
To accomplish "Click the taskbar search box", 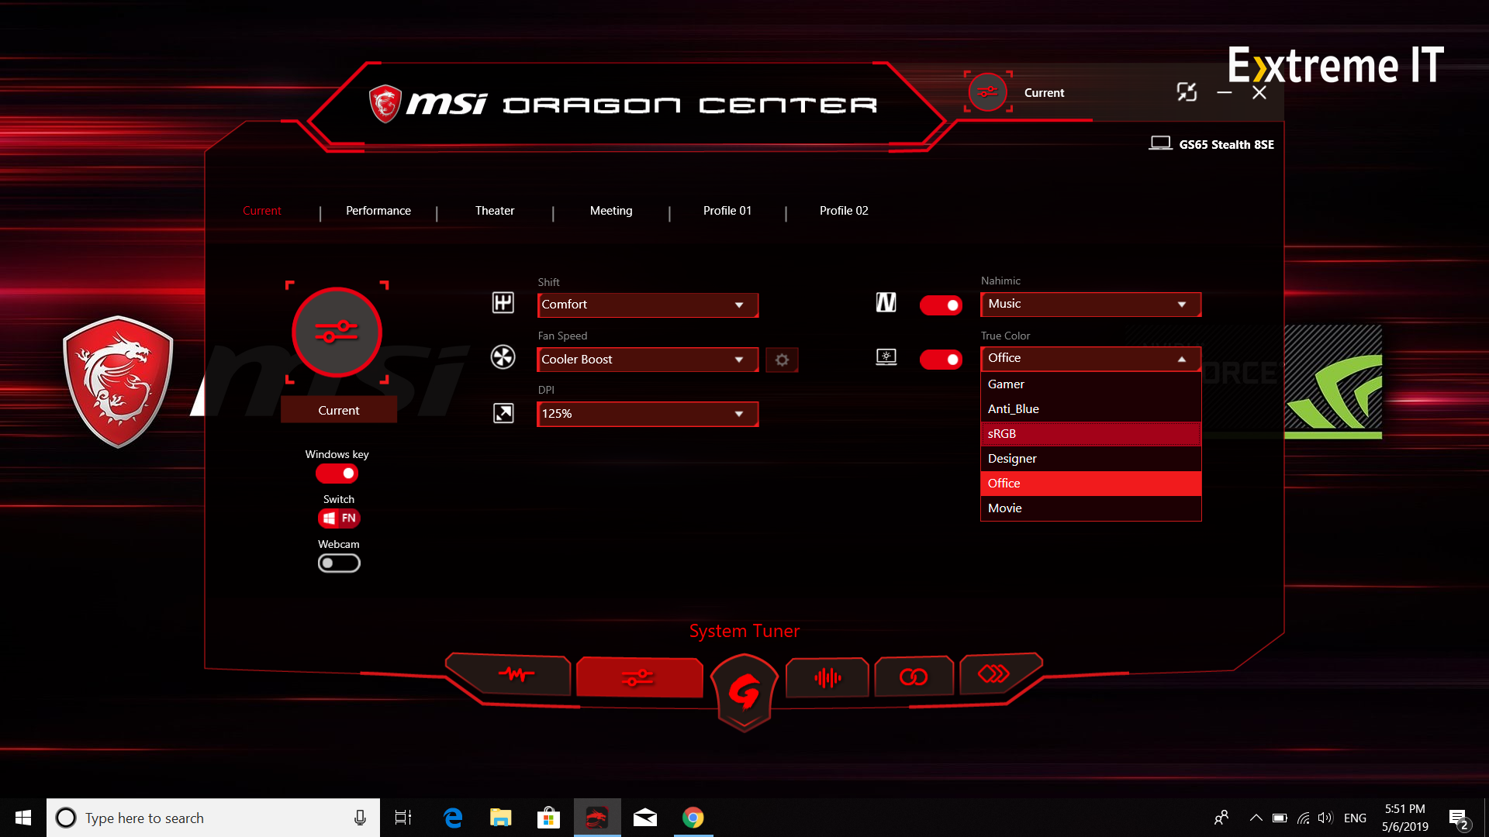I will coord(213,818).
